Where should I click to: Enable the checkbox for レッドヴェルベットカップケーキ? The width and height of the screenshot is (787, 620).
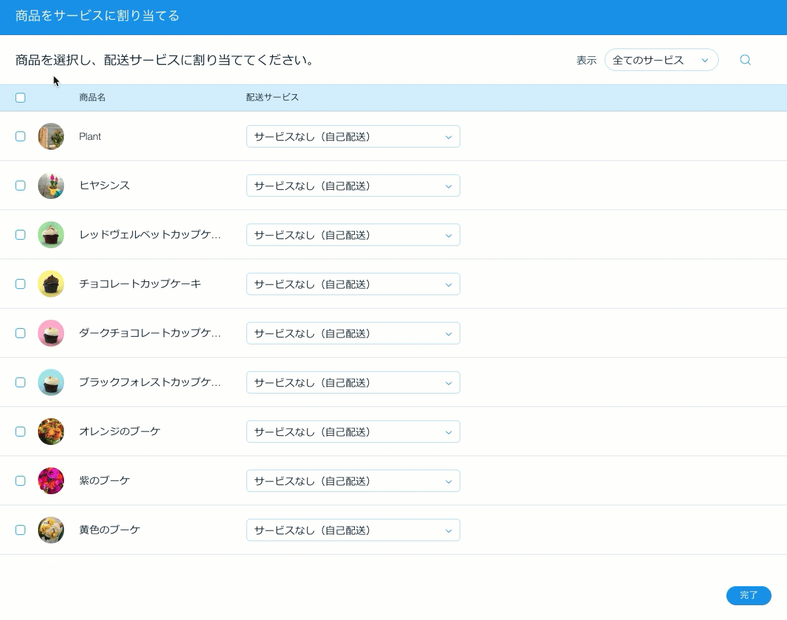point(20,235)
